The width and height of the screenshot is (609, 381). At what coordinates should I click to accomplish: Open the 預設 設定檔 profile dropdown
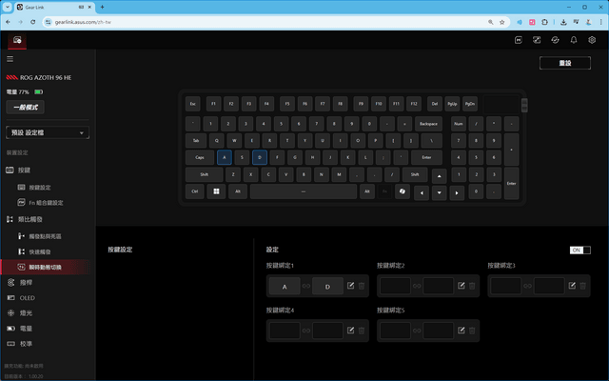[x=48, y=132]
